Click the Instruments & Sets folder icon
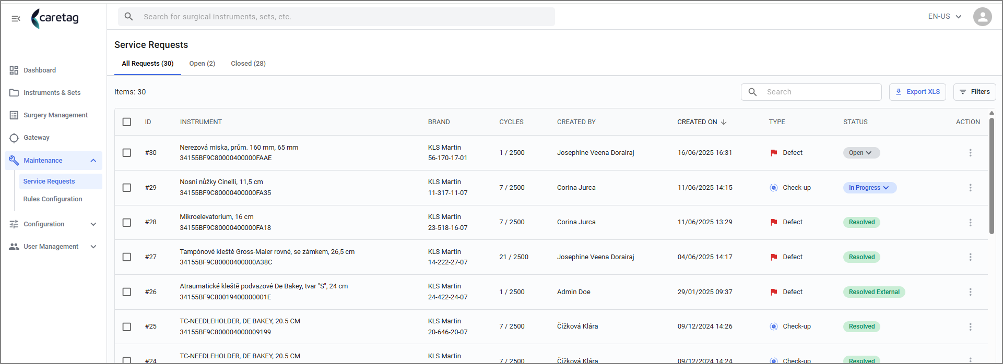Screen dimensions: 1003x364 tap(14, 93)
